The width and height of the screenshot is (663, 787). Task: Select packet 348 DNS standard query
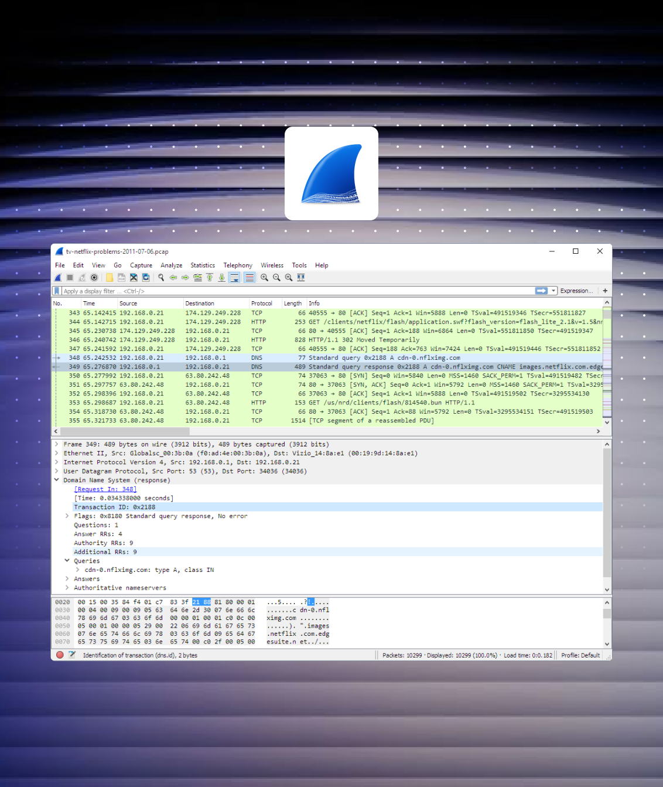[x=327, y=358]
